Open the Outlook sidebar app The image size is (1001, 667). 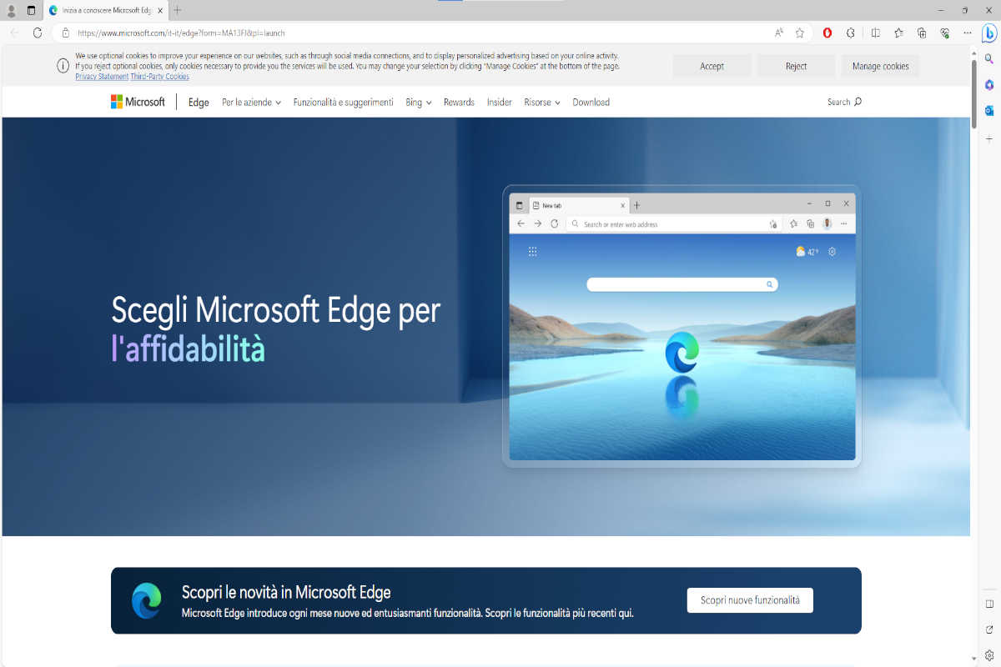tap(989, 111)
